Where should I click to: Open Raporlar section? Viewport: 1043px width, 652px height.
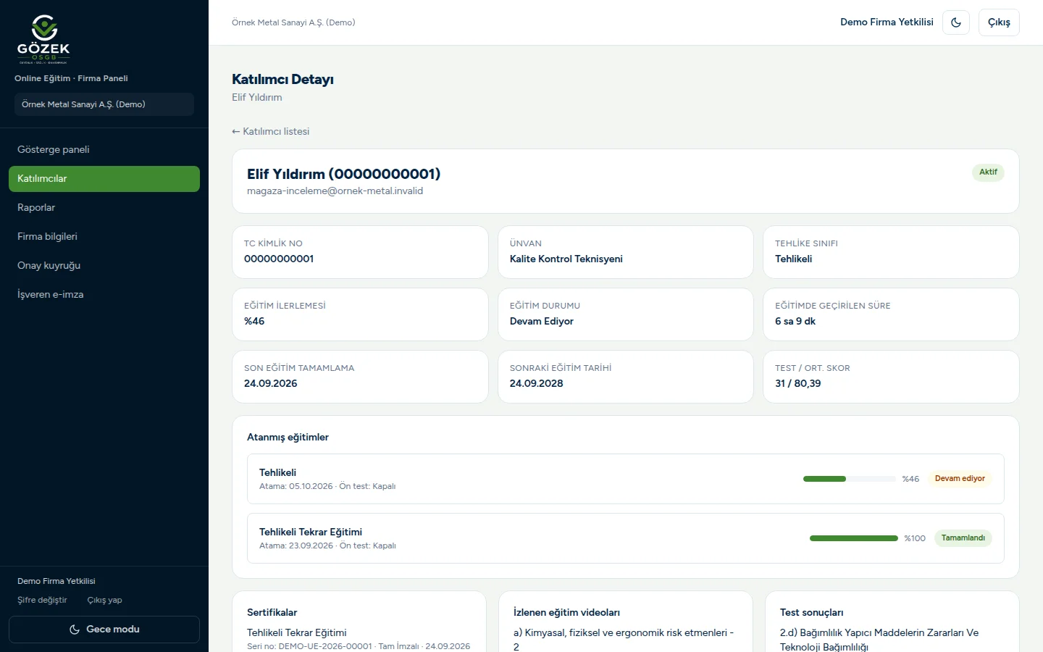104,208
